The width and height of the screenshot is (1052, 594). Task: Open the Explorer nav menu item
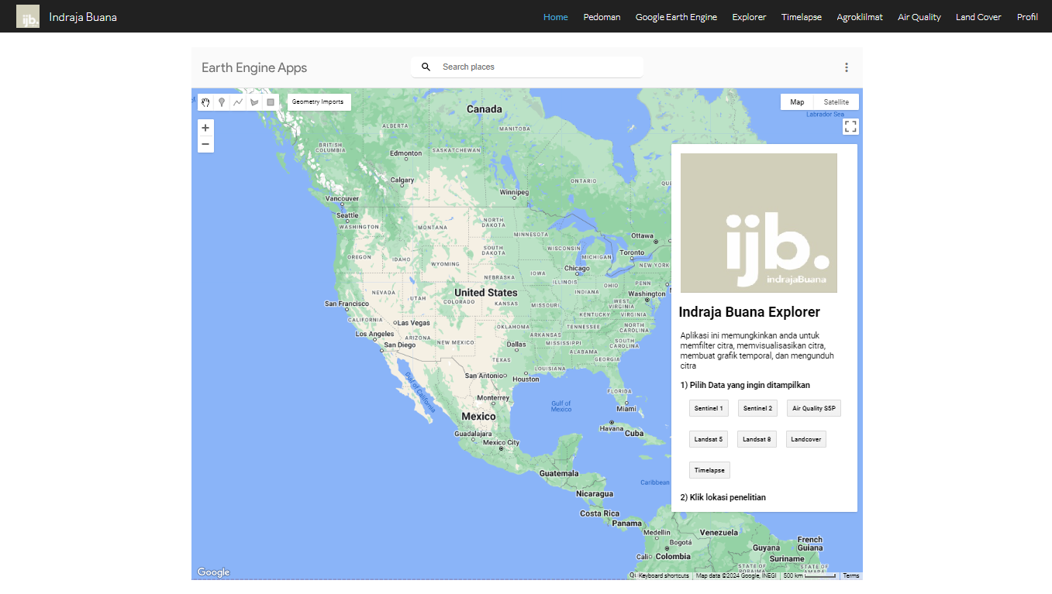pyautogui.click(x=749, y=17)
